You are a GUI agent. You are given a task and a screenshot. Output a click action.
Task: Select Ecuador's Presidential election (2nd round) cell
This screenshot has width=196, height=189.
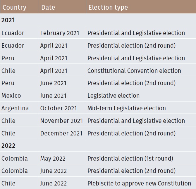click(141, 45)
